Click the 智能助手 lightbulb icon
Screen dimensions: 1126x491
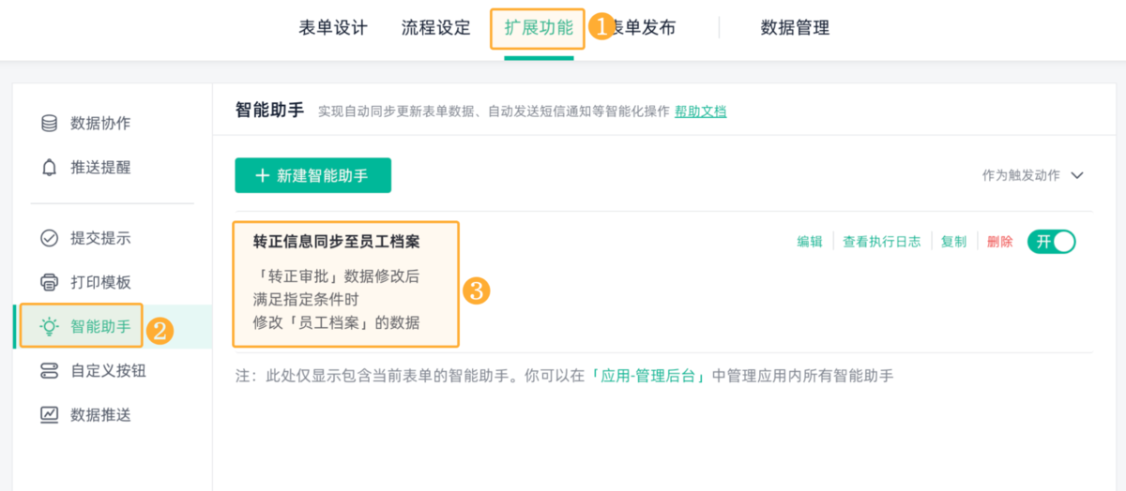pyautogui.click(x=49, y=326)
